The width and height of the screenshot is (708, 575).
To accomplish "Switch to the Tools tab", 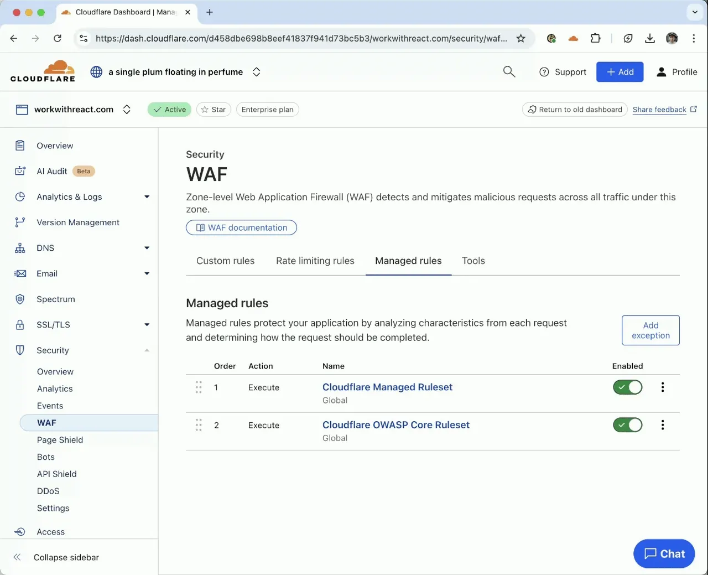I will (x=473, y=261).
